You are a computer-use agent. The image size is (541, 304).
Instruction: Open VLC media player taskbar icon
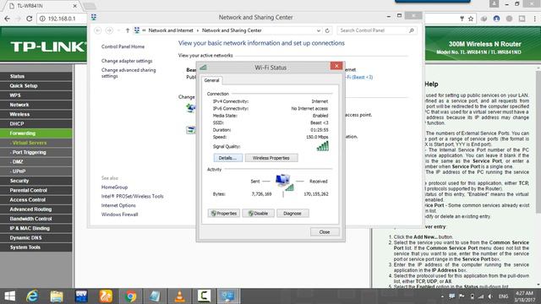(x=180, y=296)
